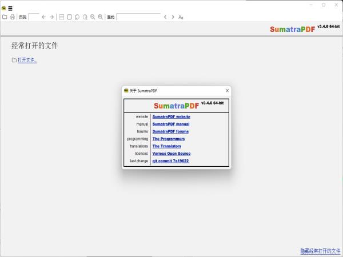
Task: Click the icon in the 关于 dialog title
Action: 126,90
